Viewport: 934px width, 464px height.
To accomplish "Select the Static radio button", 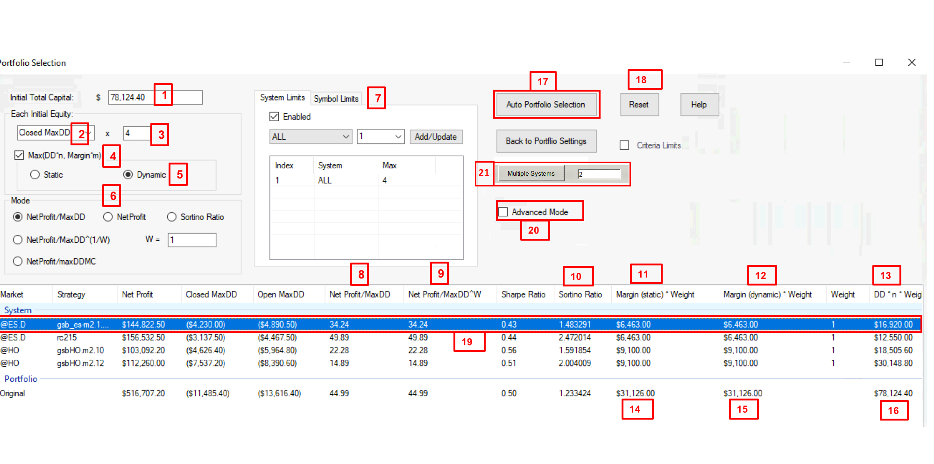I will (35, 175).
